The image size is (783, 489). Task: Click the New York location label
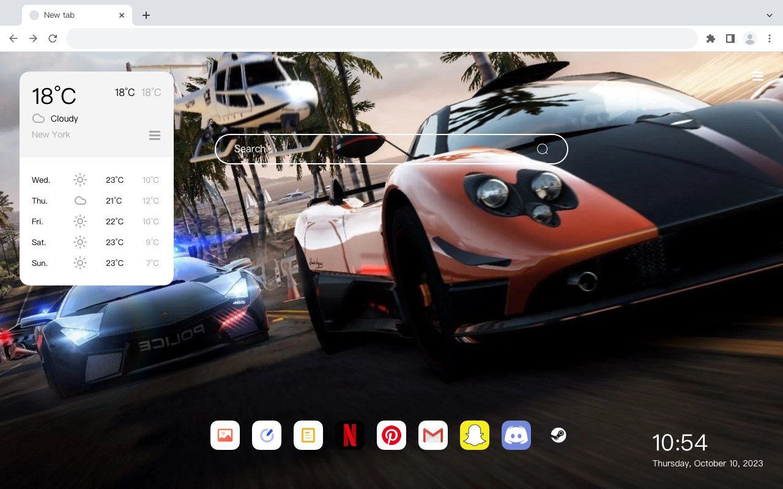(51, 134)
